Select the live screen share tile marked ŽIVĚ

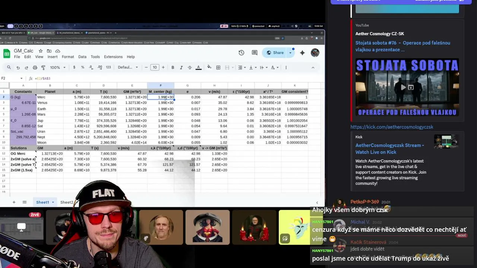pyautogui.click(x=21, y=227)
